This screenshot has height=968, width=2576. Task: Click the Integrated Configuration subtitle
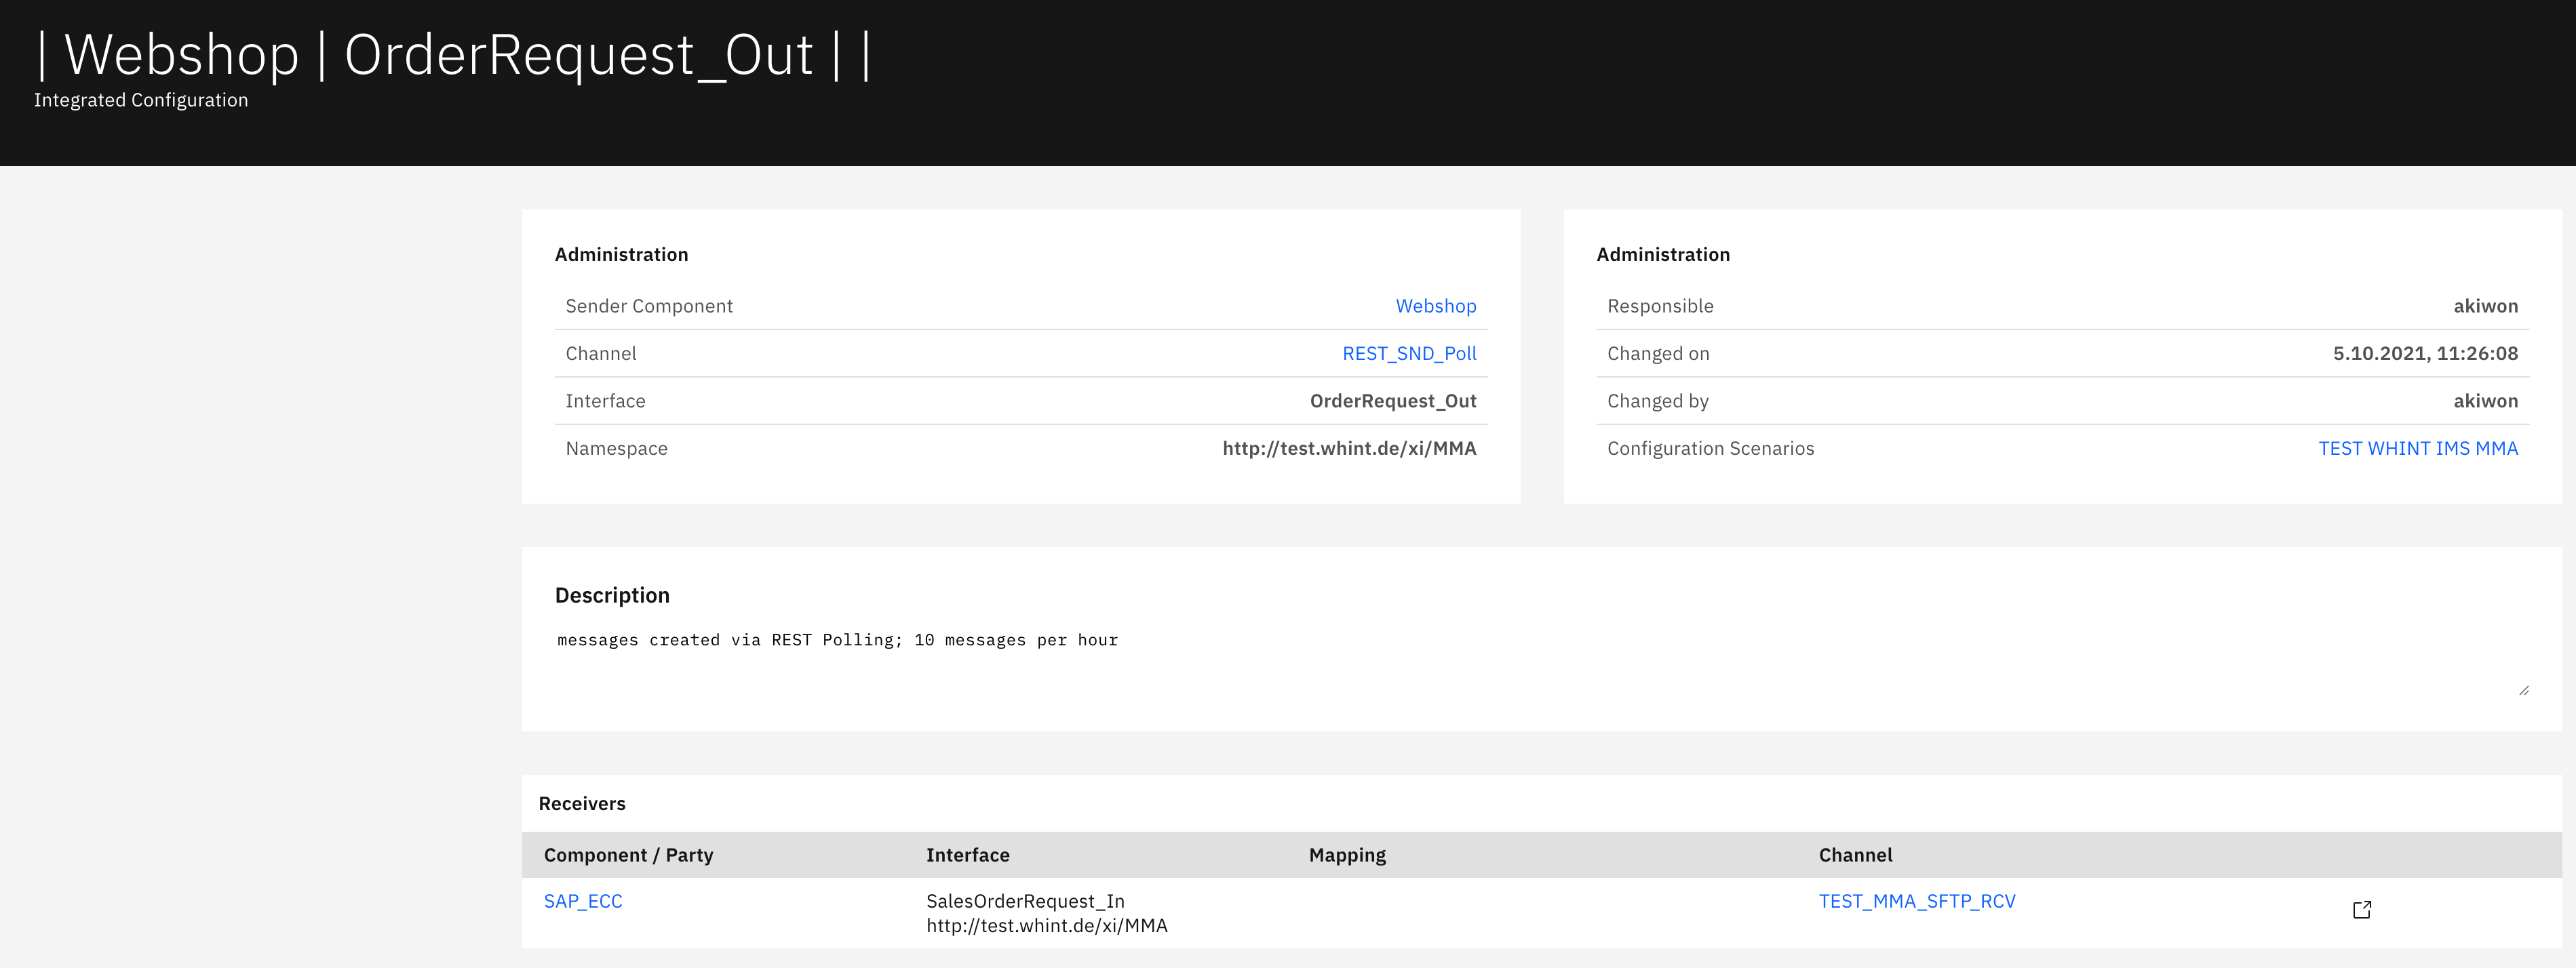click(141, 101)
